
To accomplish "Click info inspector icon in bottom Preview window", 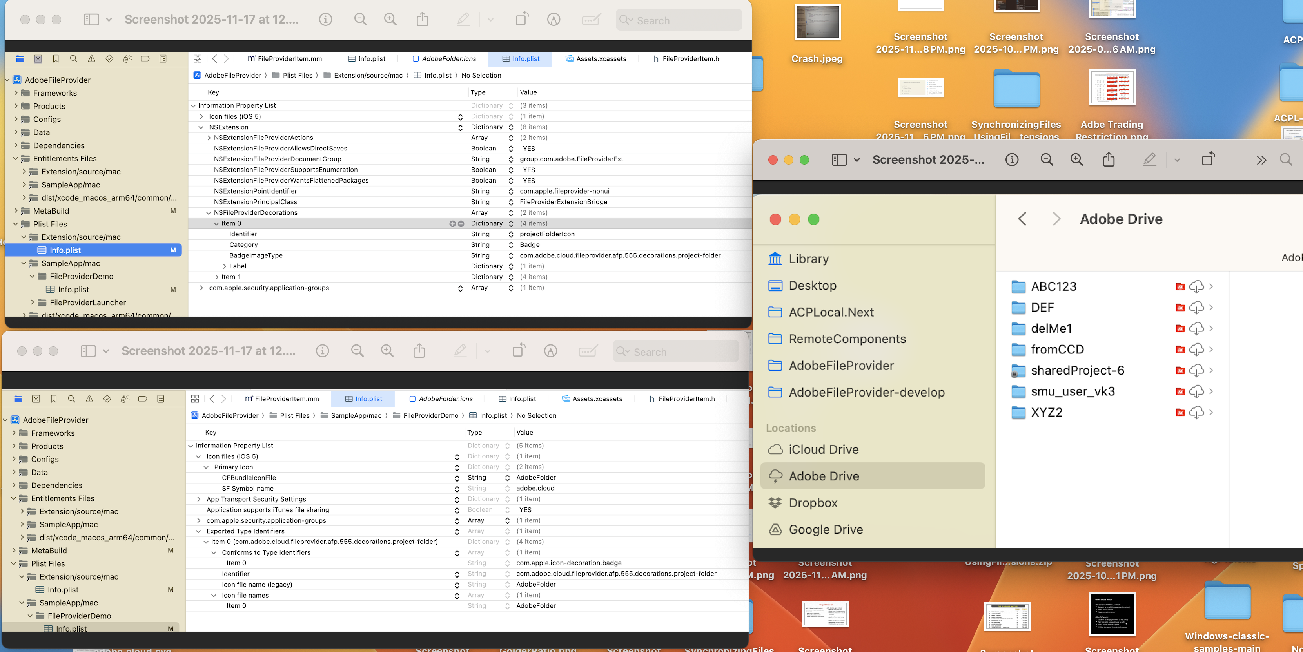I will [x=322, y=351].
